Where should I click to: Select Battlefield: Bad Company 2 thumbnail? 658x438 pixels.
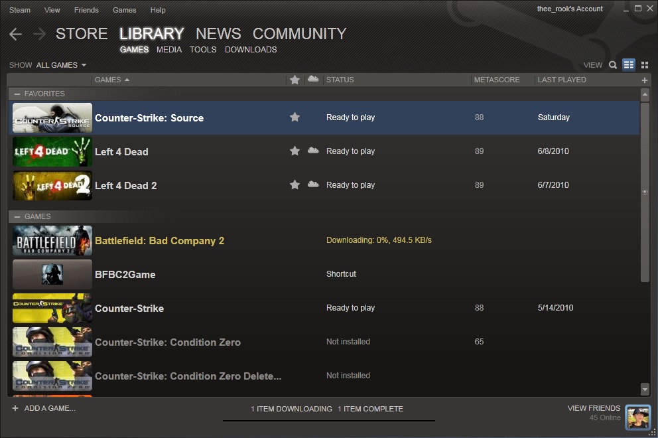coord(52,241)
